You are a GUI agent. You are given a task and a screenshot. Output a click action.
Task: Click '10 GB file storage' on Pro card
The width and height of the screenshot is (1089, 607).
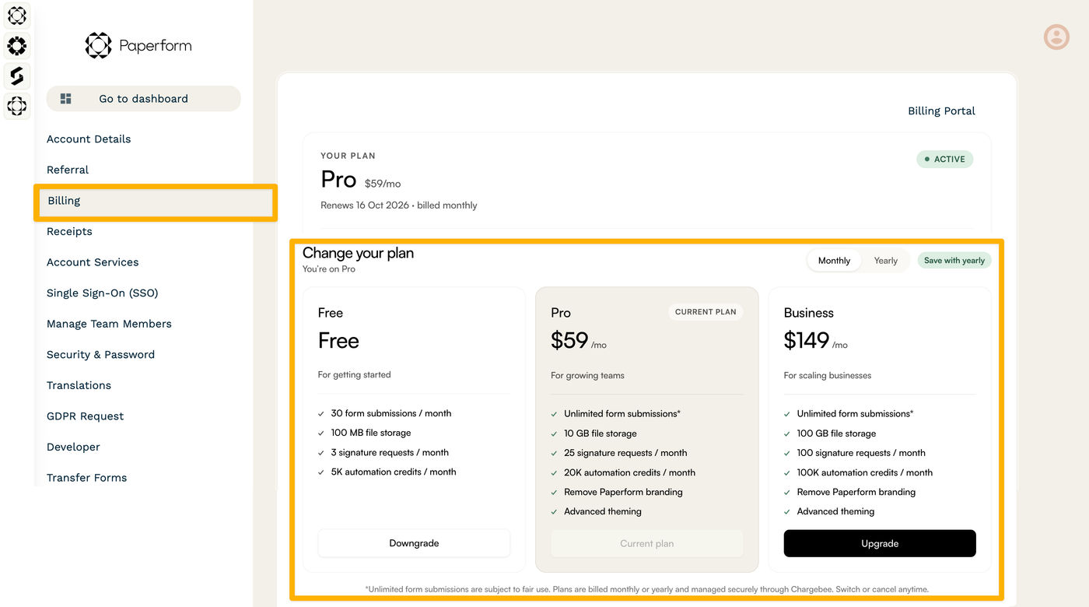pyautogui.click(x=601, y=433)
